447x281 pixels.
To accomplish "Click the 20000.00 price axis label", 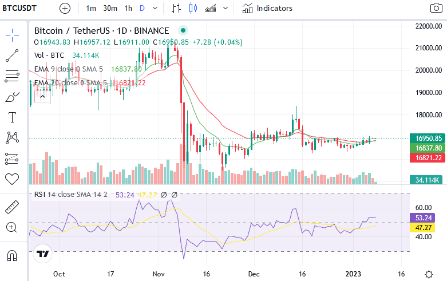I will (x=429, y=70).
